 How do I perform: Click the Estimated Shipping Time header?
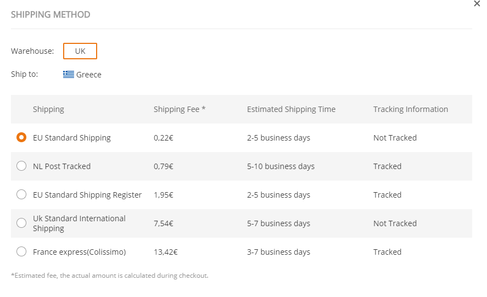click(x=292, y=109)
